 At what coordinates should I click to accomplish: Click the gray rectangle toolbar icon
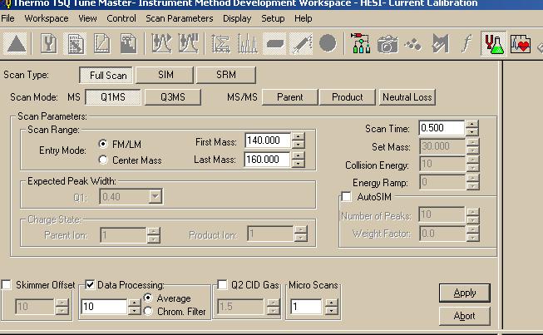coord(274,44)
